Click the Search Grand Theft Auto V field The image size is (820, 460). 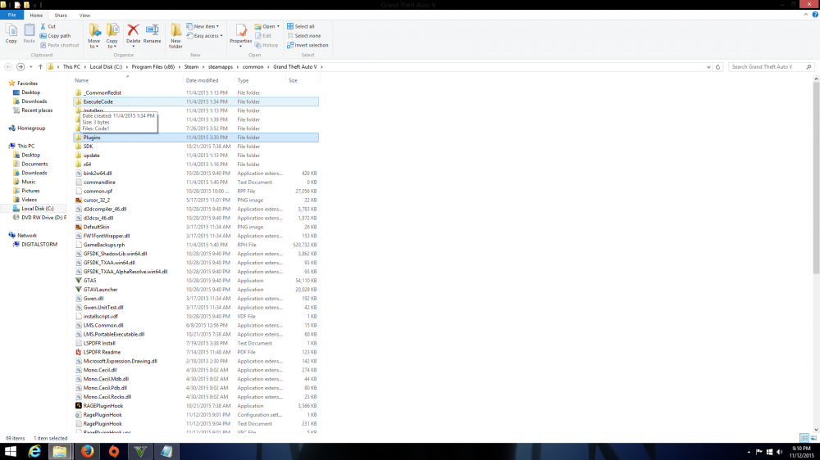tap(768, 67)
